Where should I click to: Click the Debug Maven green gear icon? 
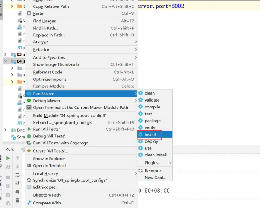[29, 101]
